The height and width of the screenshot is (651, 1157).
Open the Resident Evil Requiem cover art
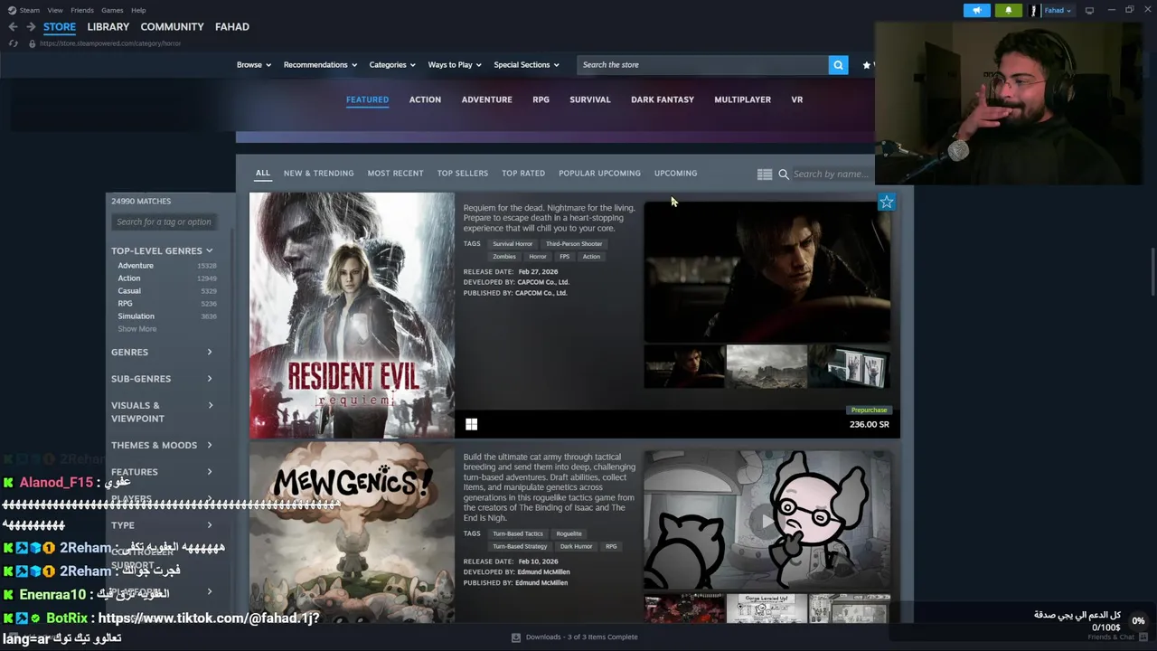point(353,316)
